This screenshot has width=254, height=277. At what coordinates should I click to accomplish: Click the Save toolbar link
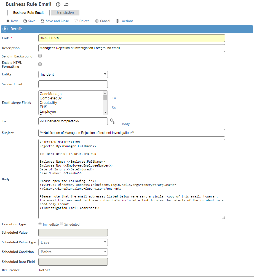(x=32, y=21)
